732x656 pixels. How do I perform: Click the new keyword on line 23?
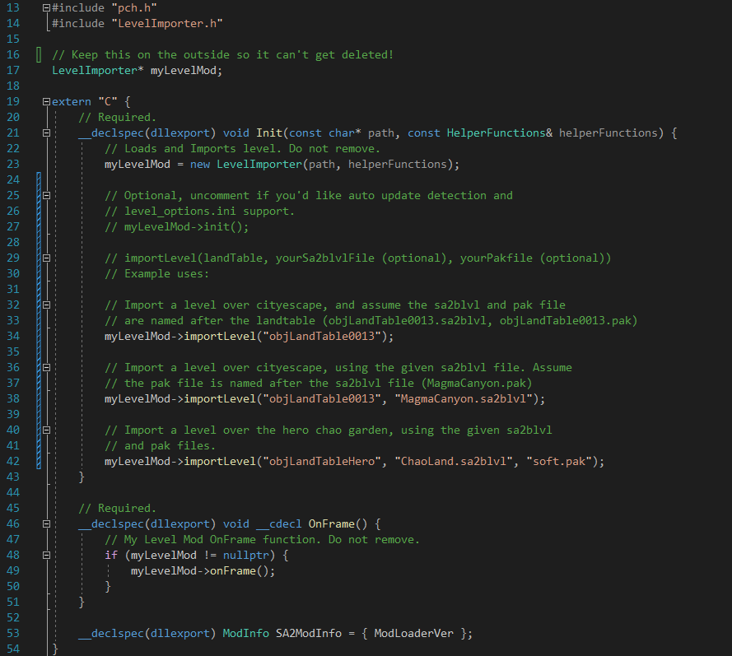click(x=200, y=165)
